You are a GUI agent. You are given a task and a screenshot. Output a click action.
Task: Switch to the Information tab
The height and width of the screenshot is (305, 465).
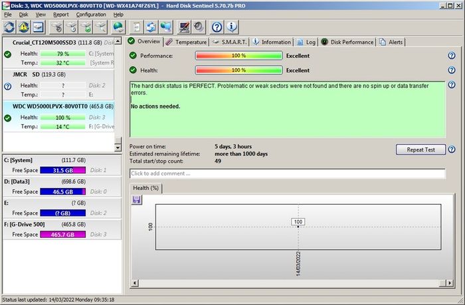[272, 42]
